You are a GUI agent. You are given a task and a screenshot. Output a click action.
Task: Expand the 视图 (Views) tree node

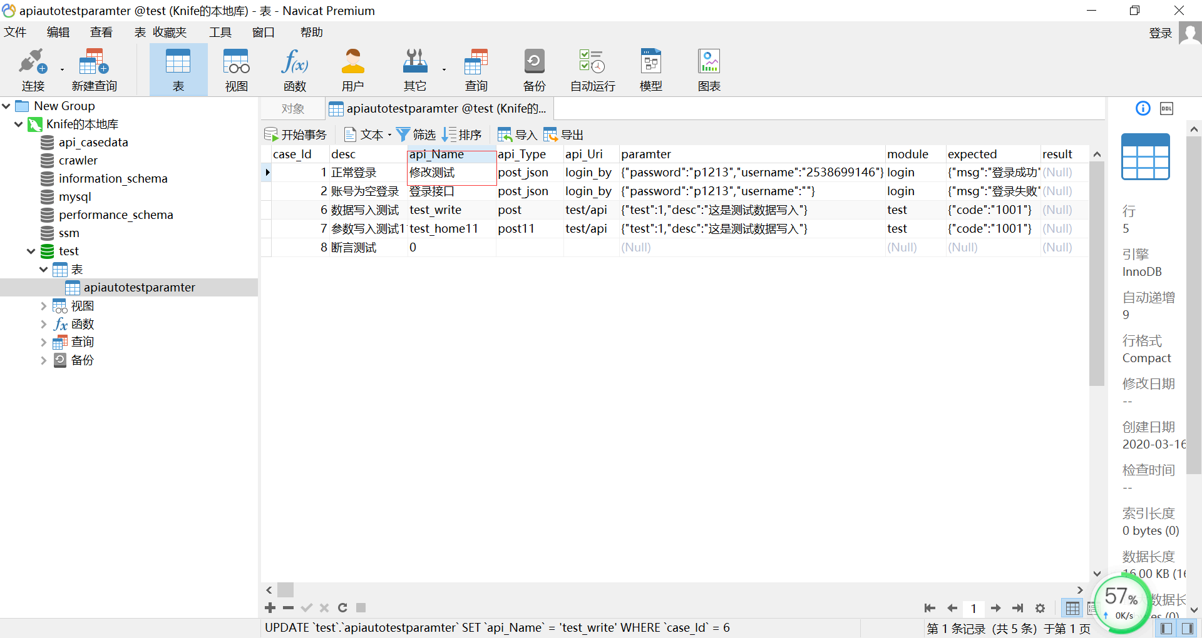pos(43,306)
